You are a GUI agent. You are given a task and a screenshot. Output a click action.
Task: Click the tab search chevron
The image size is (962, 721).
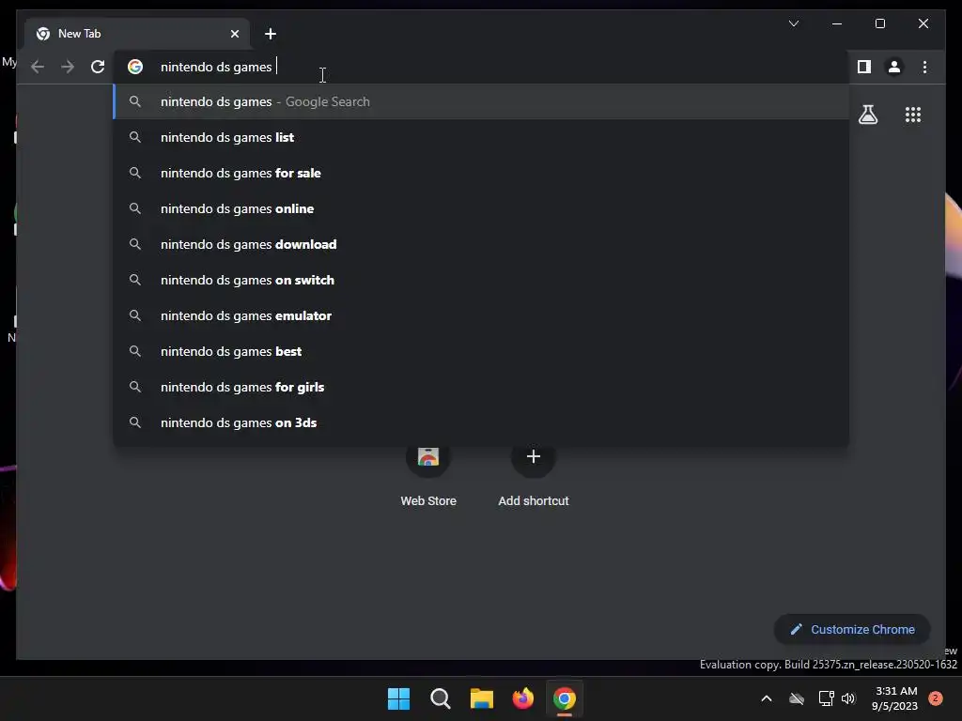click(x=793, y=23)
